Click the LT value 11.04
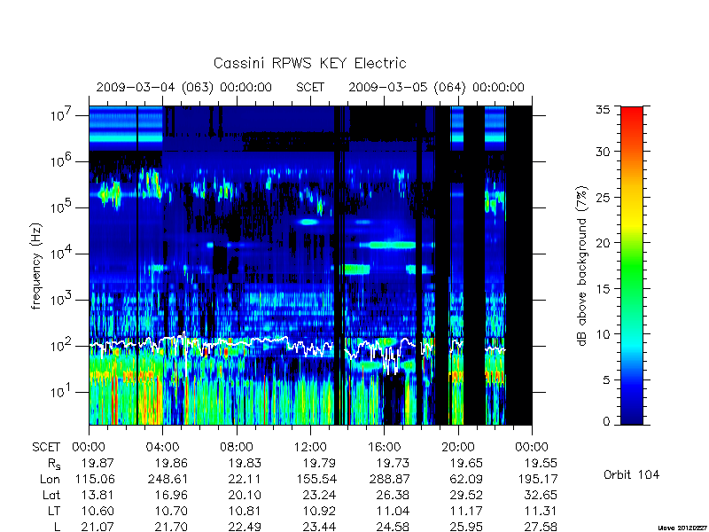 click(393, 511)
